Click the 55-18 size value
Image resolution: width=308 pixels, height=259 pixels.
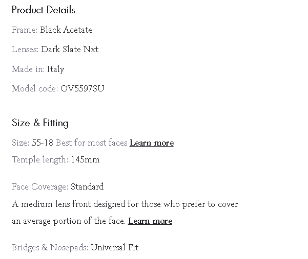click(x=43, y=143)
